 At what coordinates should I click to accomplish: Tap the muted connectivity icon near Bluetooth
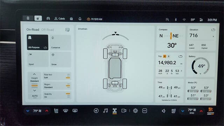(x=167, y=20)
